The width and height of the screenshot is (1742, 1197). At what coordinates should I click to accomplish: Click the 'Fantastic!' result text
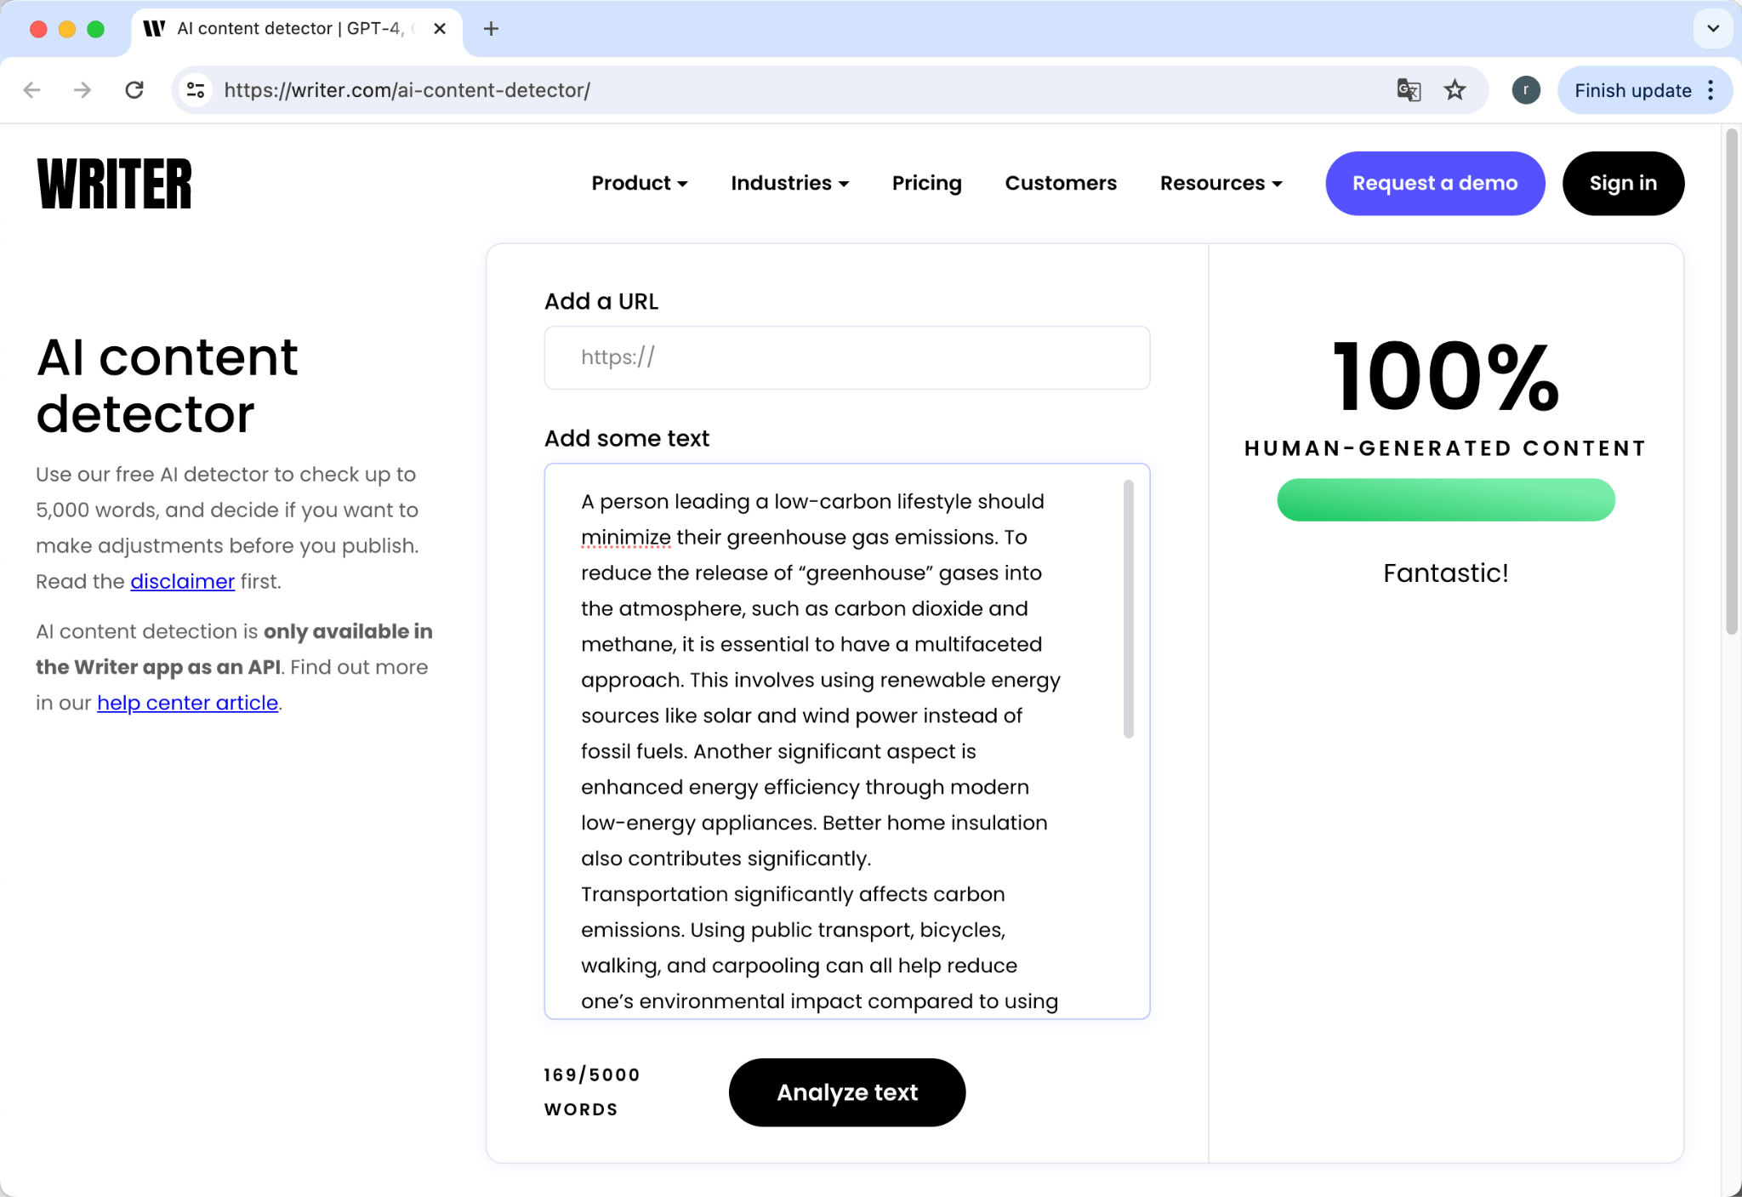pyautogui.click(x=1446, y=573)
